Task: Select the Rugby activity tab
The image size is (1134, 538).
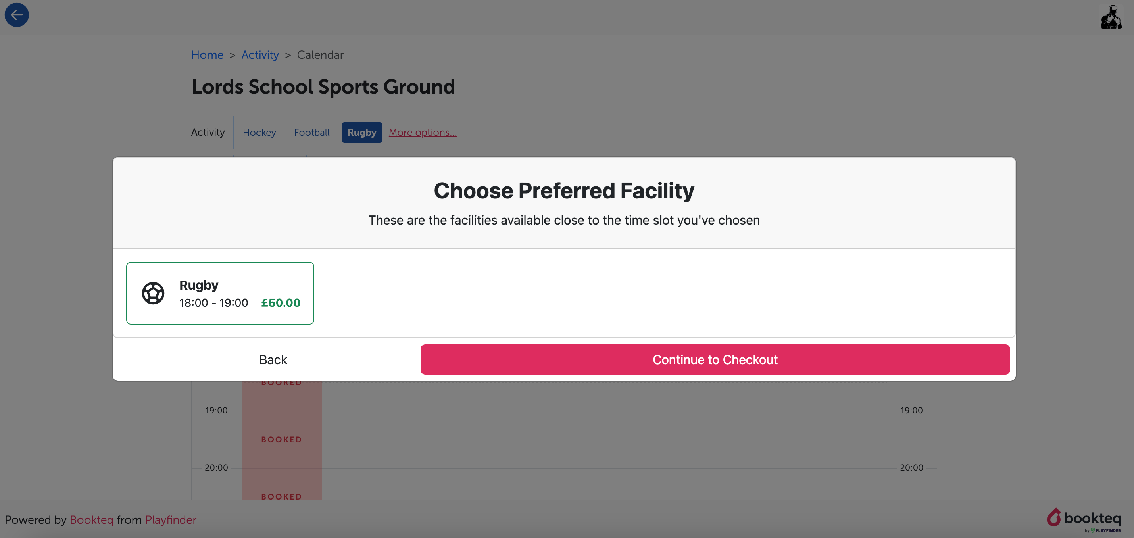Action: (362, 133)
